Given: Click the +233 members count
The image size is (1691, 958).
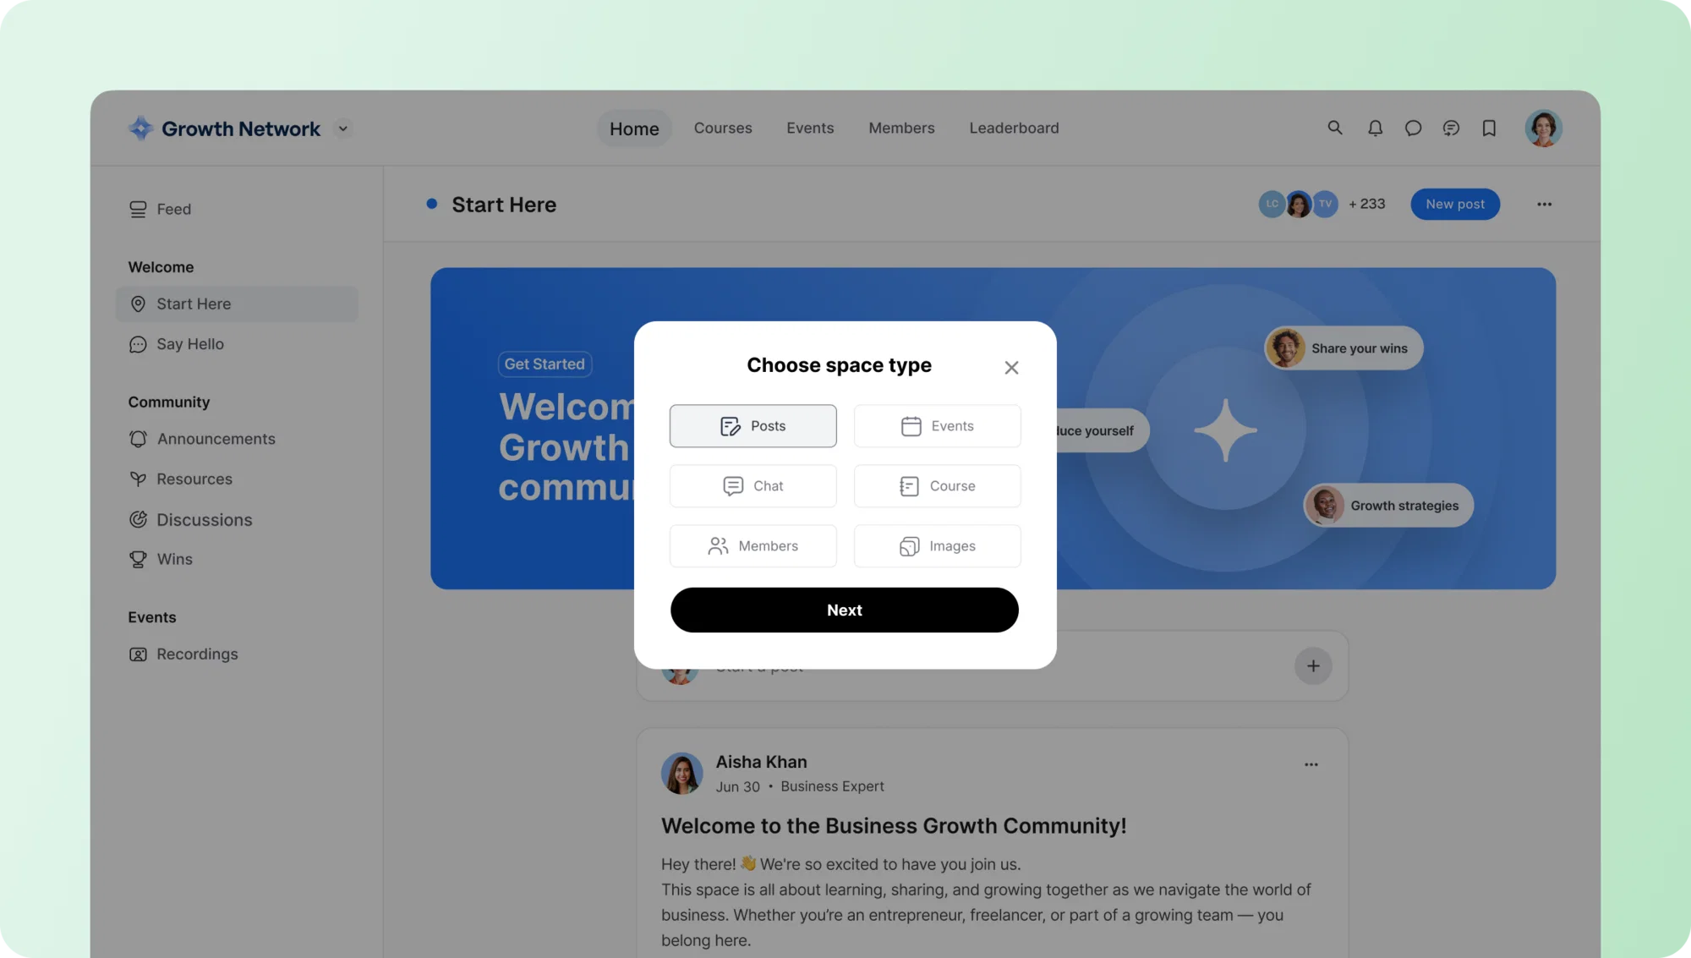Looking at the screenshot, I should [x=1366, y=204].
